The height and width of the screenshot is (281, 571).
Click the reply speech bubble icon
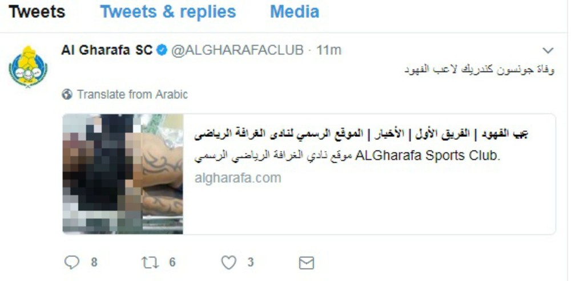(x=72, y=262)
